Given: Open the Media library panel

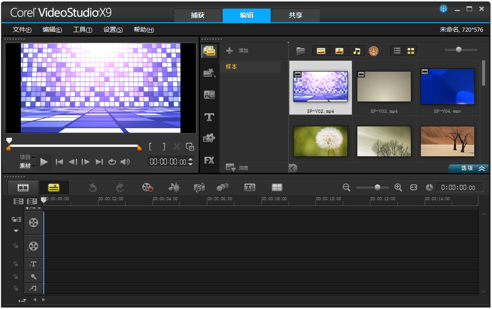Looking at the screenshot, I should tap(209, 51).
